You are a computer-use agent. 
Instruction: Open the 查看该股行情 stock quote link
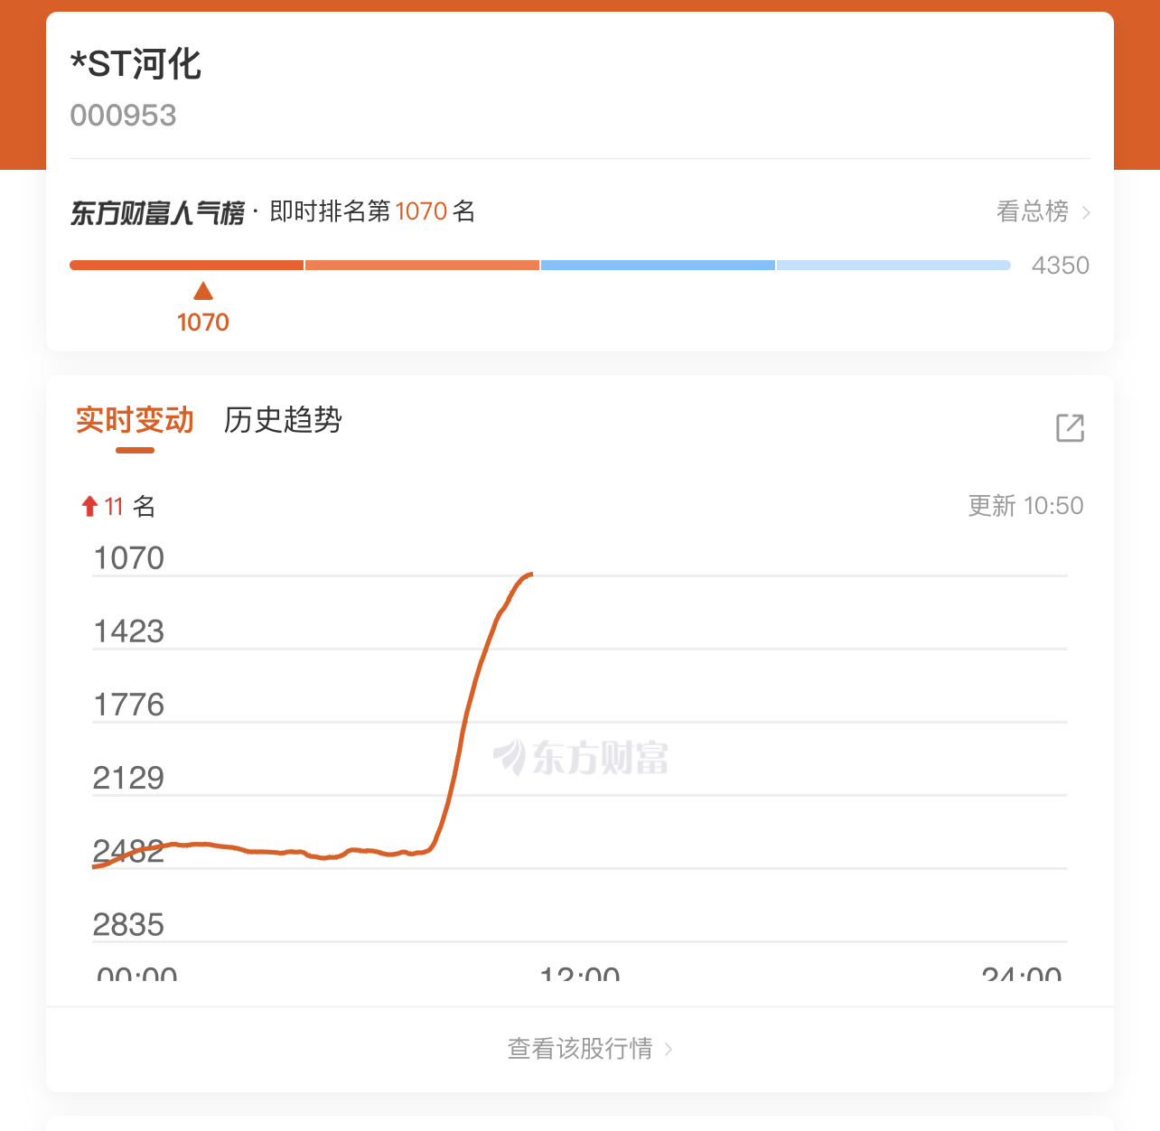580,1048
